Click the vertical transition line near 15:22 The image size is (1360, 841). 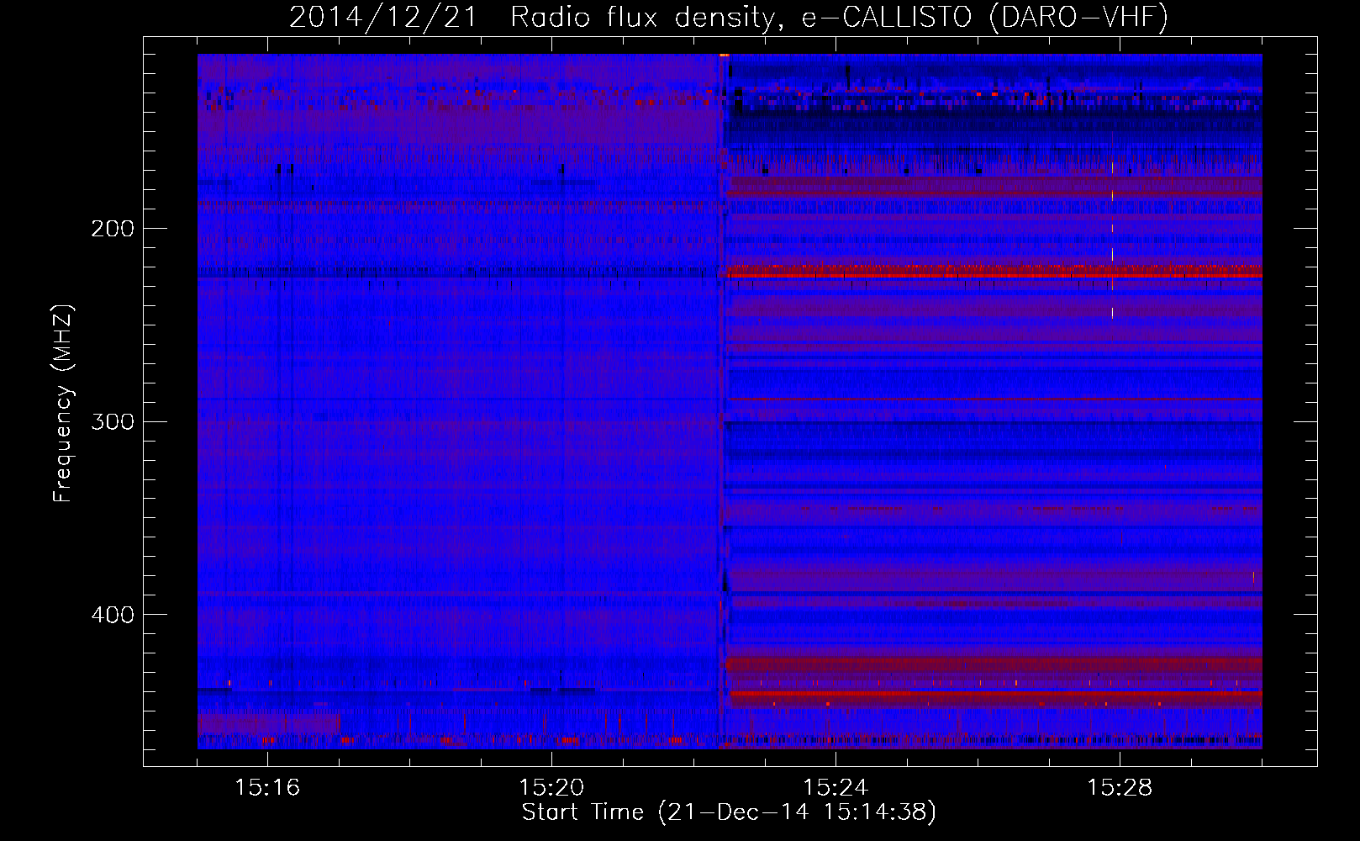coord(723,401)
